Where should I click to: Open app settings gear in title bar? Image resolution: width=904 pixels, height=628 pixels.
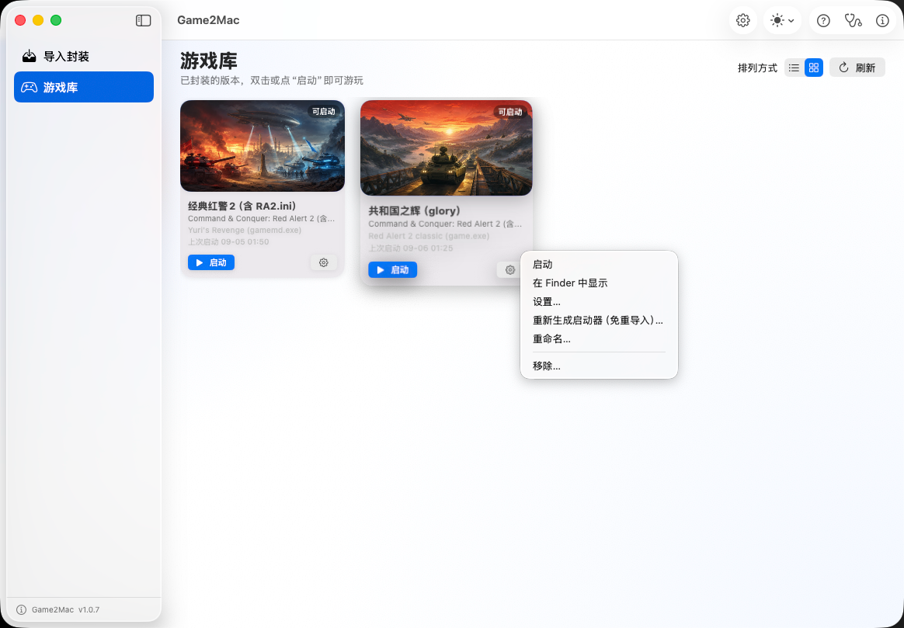[743, 21]
